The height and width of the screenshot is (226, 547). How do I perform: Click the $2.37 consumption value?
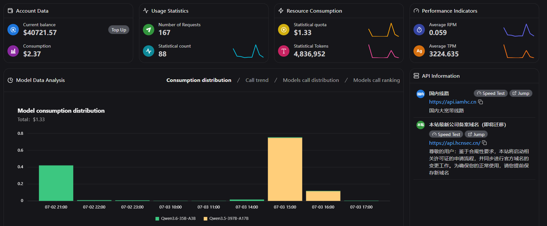(32, 54)
